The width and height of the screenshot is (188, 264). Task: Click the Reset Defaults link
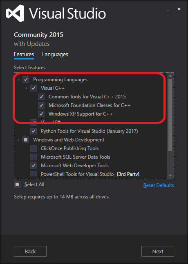click(159, 185)
